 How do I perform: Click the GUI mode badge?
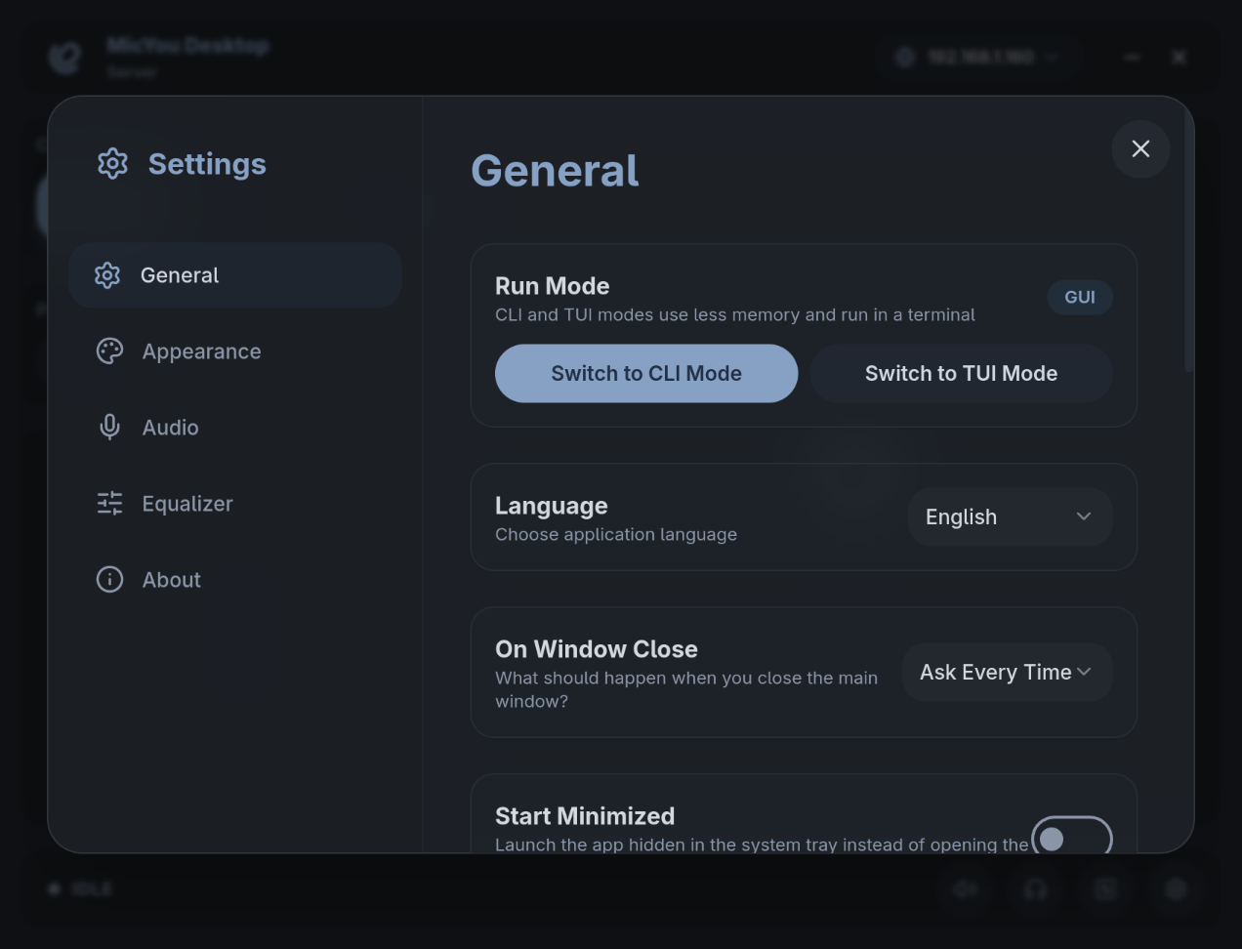[x=1080, y=297]
